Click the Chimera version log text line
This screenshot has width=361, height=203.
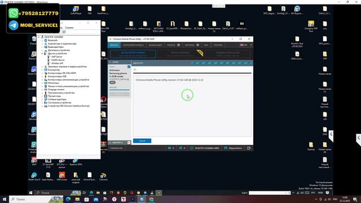169,80
